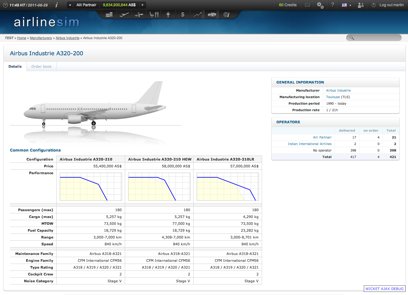
Task: Click the clock icon beside game time
Action: tap(5, 5)
